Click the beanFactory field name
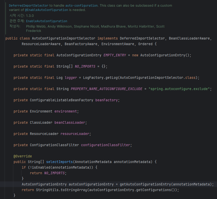Screen dimensions: 217x199 coord(106,100)
